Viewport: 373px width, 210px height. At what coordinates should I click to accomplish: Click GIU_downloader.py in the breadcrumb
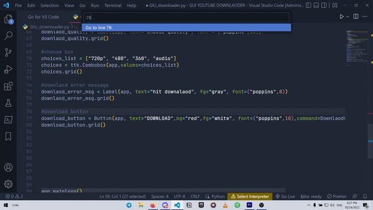click(49, 27)
